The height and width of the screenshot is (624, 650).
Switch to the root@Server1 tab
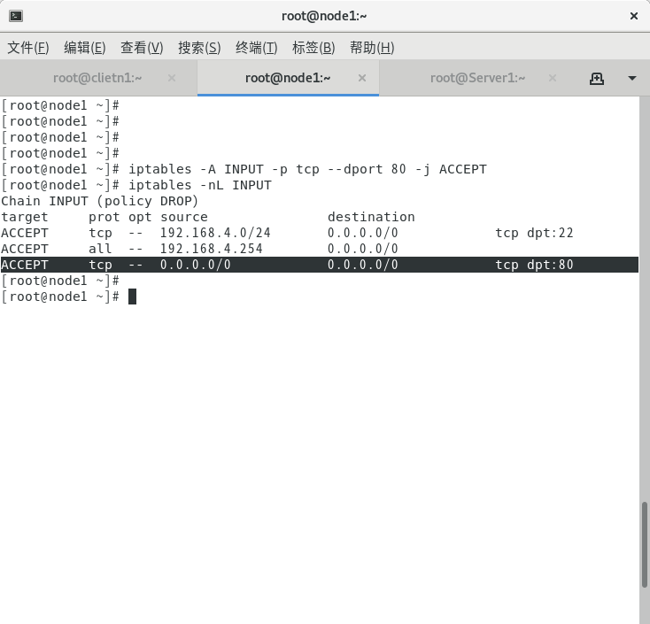(x=477, y=78)
